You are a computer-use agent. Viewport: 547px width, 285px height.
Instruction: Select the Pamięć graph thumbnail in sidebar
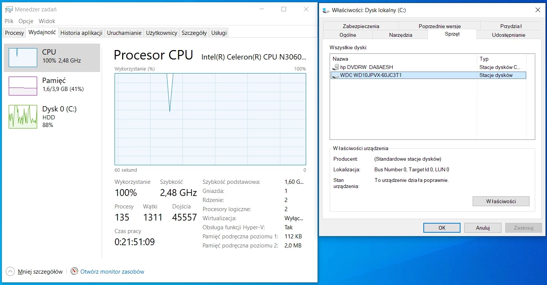pos(23,86)
